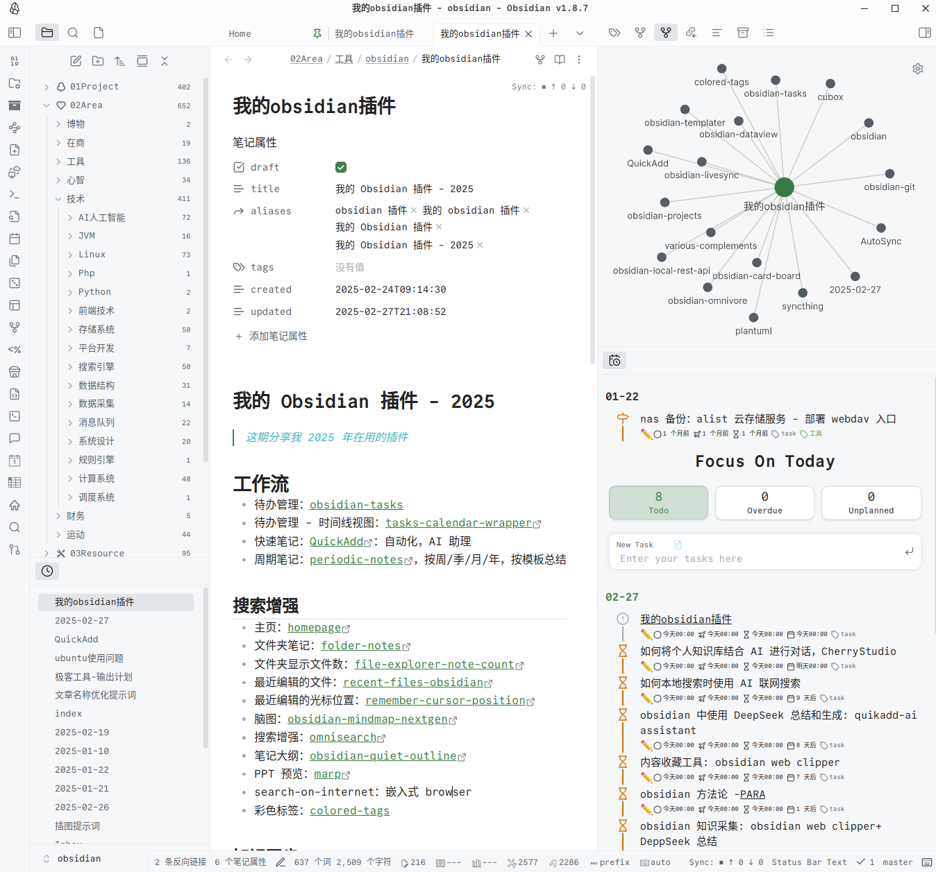The width and height of the screenshot is (936, 872).
Task: Toggle the draft property checkbox
Action: point(341,167)
